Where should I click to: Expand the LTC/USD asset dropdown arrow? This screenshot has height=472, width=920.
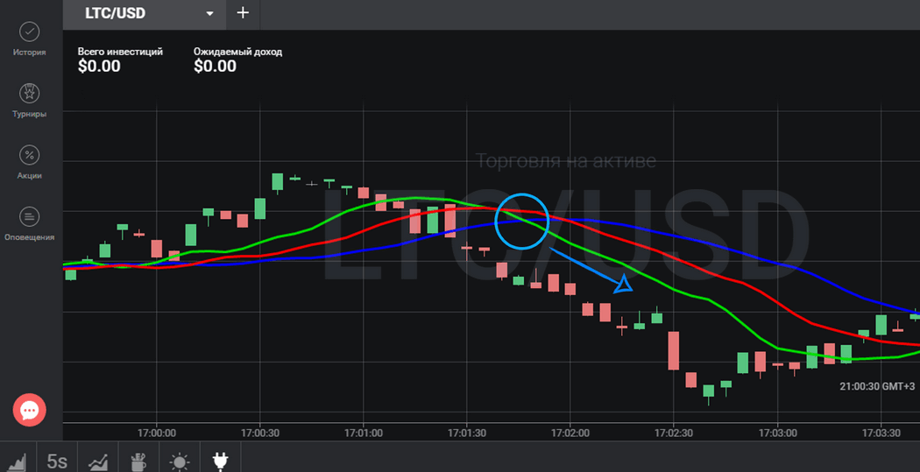[x=209, y=14]
